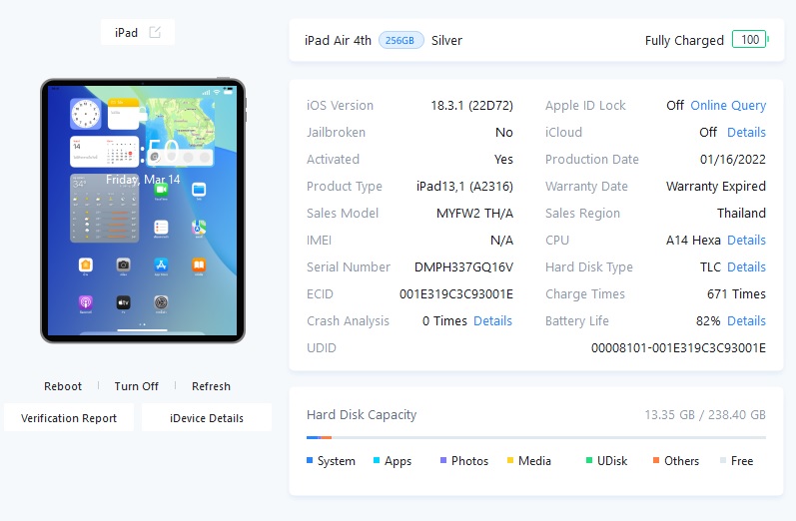Viewport: 796px width, 521px height.
Task: Open the Verification Report
Action: 69,418
